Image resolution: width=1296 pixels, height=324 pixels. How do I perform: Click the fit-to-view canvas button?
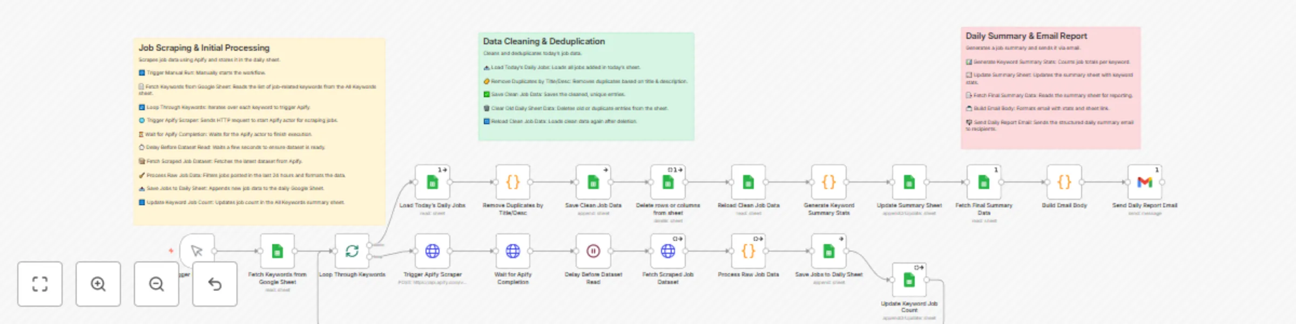[40, 284]
